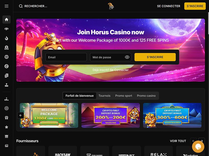Open the live casino dealer chip icon
Viewport: 209px width, 156px height.
[6, 48]
